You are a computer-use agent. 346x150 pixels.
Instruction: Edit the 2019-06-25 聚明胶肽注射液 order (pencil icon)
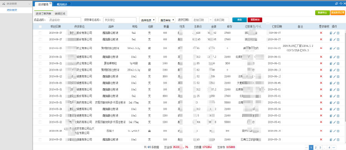point(334,48)
